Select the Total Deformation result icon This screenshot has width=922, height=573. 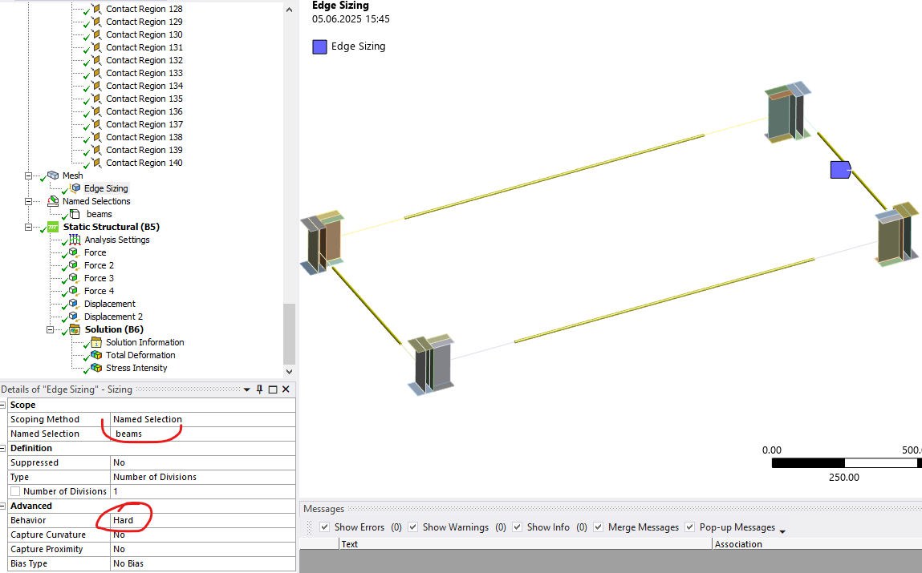tap(96, 355)
